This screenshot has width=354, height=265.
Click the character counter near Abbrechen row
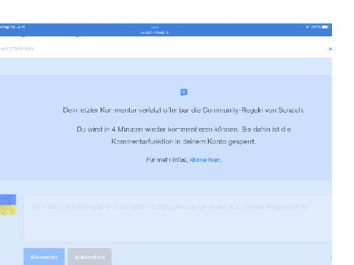pos(330,257)
